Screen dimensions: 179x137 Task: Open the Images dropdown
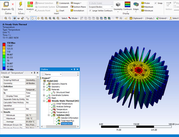tap(76, 3)
